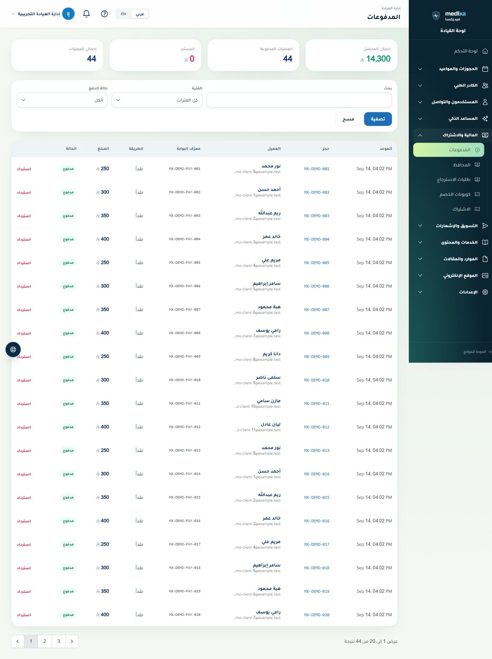Open the notifications bell icon
The height and width of the screenshot is (659, 492).
tap(87, 14)
